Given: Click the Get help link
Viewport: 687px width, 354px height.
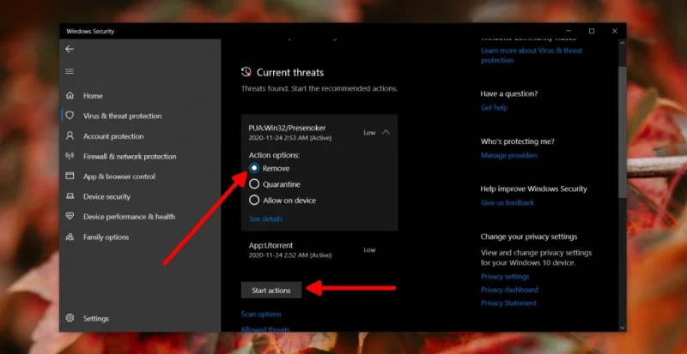Looking at the screenshot, I should point(494,107).
